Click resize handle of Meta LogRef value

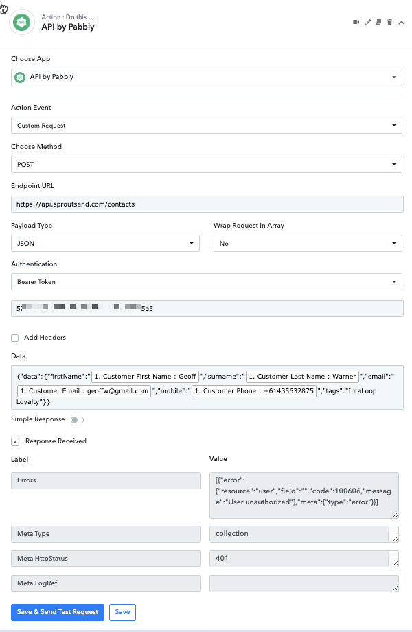click(395, 589)
